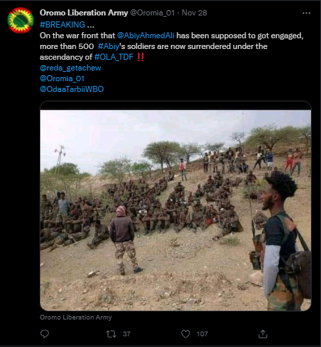Click the retweet count 37
This screenshot has height=347, width=321.
126,334
